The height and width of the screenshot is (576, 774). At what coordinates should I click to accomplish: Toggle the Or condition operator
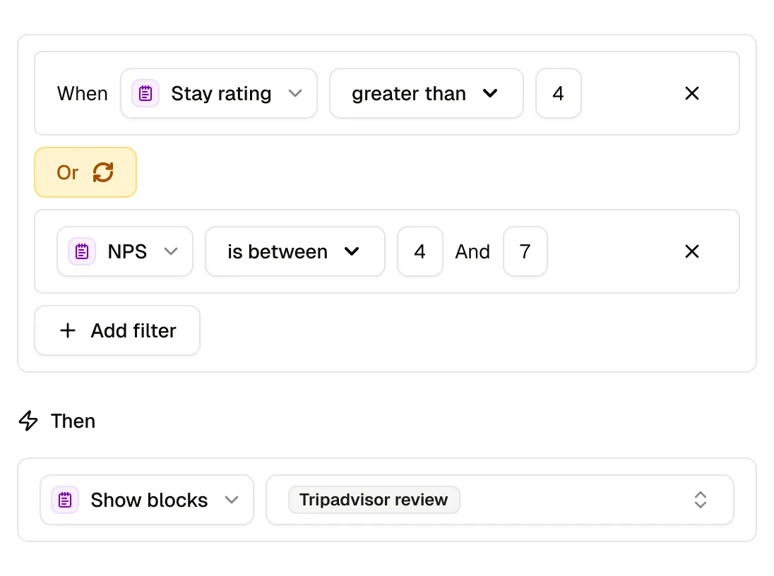pos(85,172)
